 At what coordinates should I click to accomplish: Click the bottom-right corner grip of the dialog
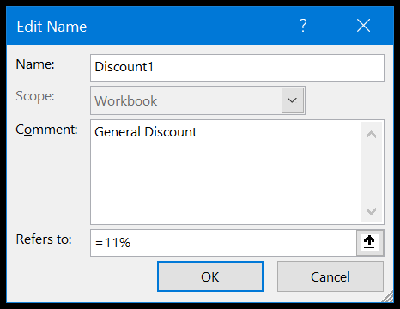click(x=388, y=297)
